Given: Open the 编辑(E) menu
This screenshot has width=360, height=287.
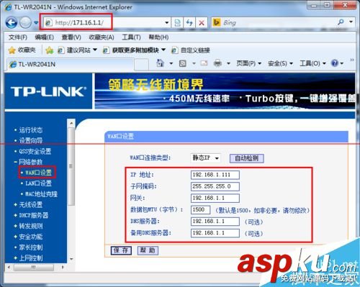Looking at the screenshot, I should point(44,37).
